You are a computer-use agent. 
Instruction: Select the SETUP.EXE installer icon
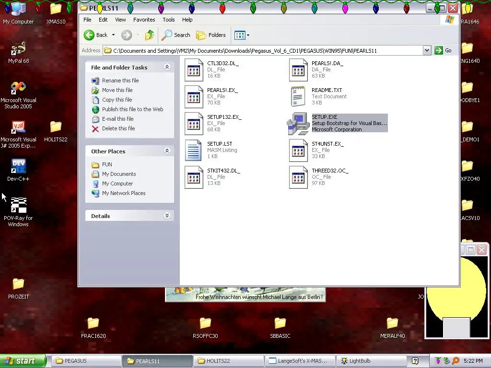[297, 124]
